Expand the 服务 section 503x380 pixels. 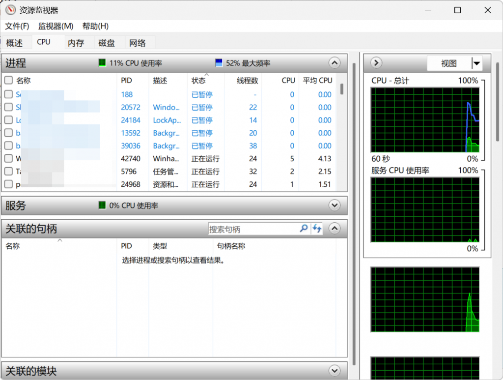click(x=334, y=205)
